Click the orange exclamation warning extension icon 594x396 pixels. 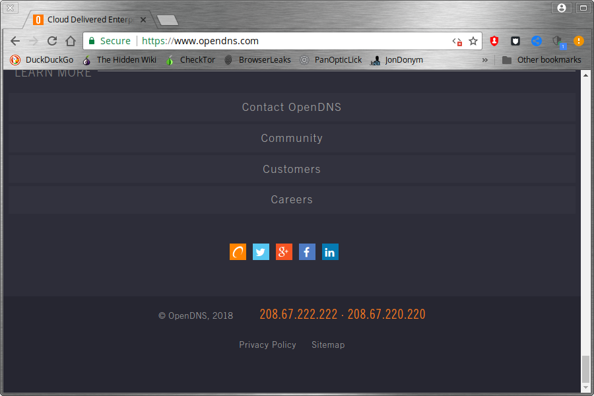pyautogui.click(x=578, y=41)
